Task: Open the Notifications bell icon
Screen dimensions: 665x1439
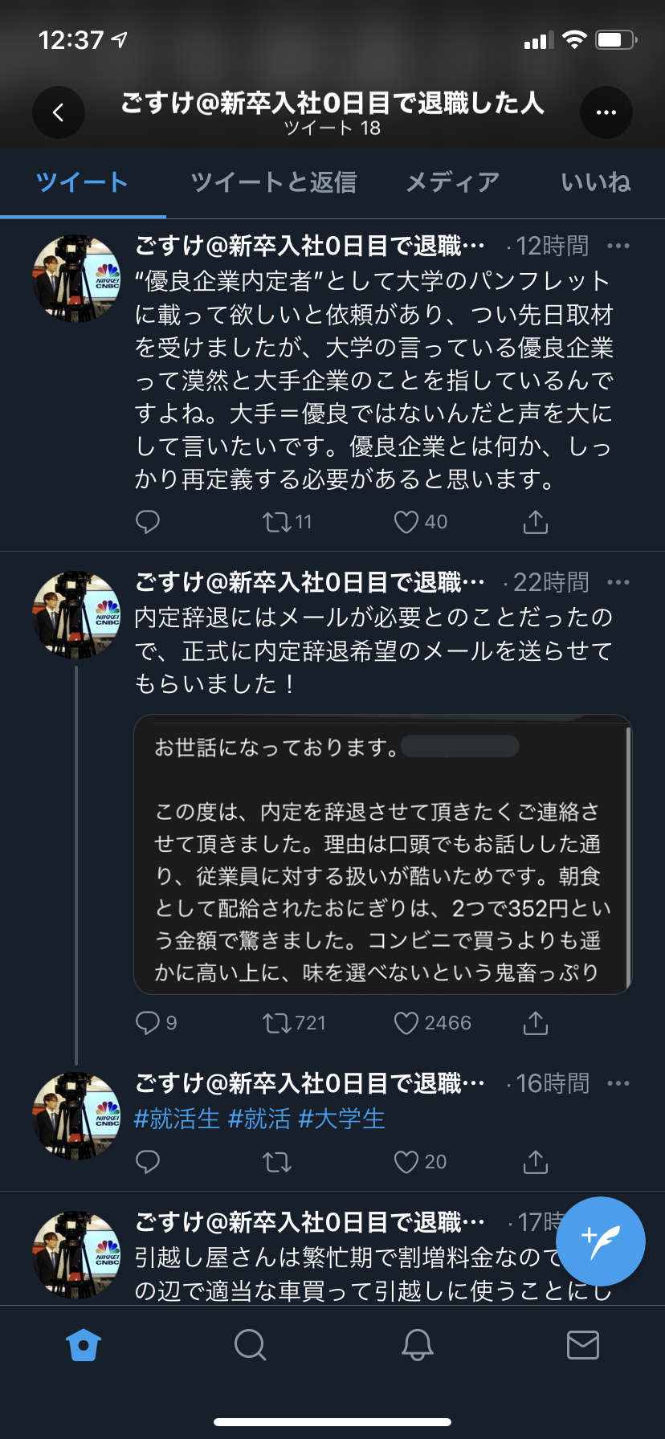Action: coord(415,1345)
